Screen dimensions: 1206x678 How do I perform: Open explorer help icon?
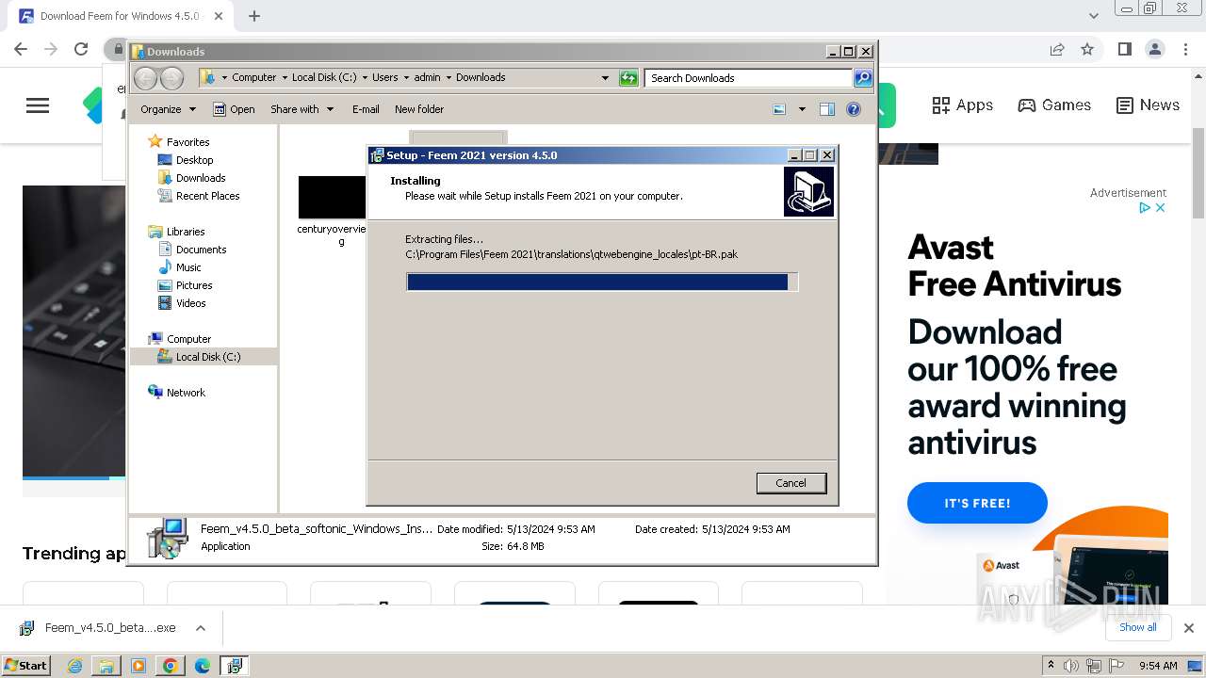tap(854, 109)
